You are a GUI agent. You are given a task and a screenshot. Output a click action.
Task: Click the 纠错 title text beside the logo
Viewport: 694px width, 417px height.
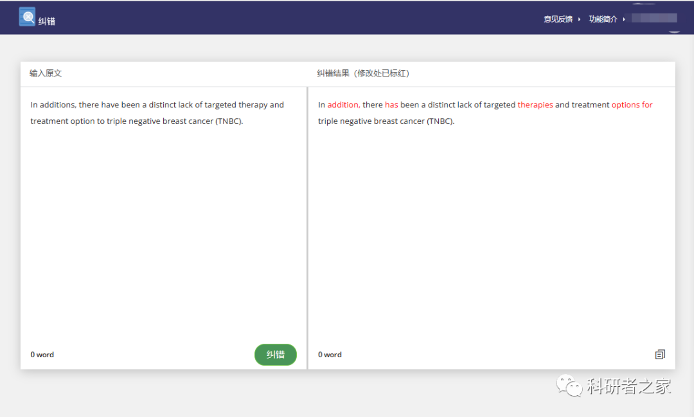[x=47, y=21]
